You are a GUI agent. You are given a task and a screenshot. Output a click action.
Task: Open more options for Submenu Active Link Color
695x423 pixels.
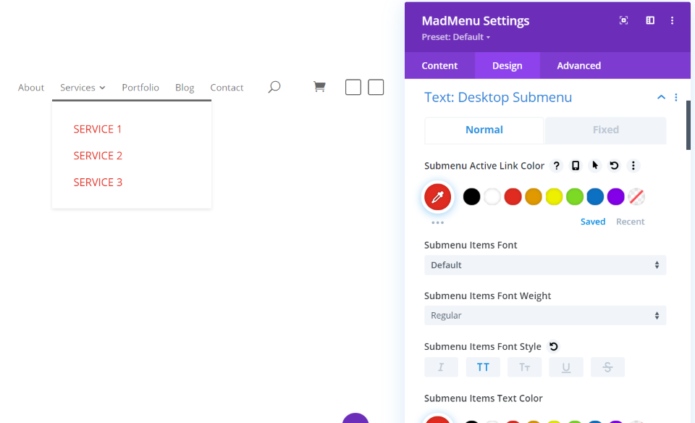pos(633,166)
